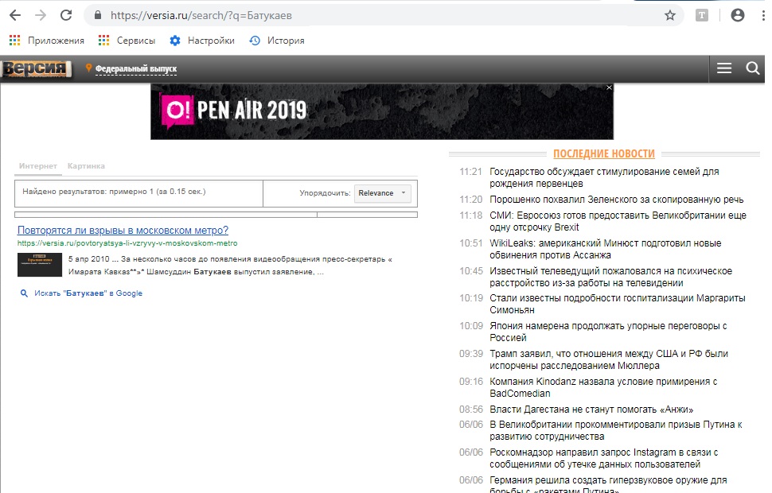Open Настройки bookmark with gear icon
The width and height of the screenshot is (772, 493).
point(202,41)
